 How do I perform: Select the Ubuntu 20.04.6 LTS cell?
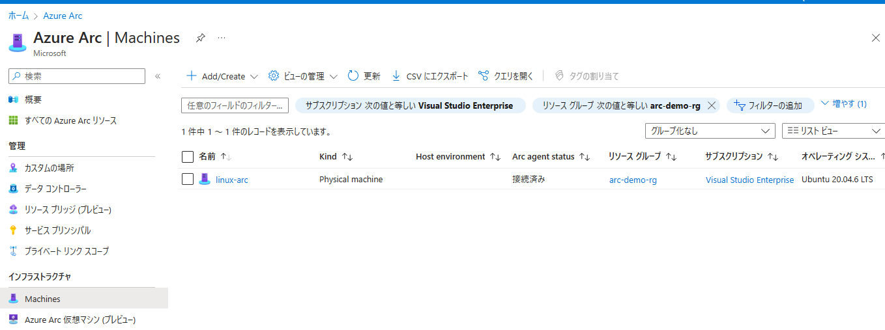837,179
